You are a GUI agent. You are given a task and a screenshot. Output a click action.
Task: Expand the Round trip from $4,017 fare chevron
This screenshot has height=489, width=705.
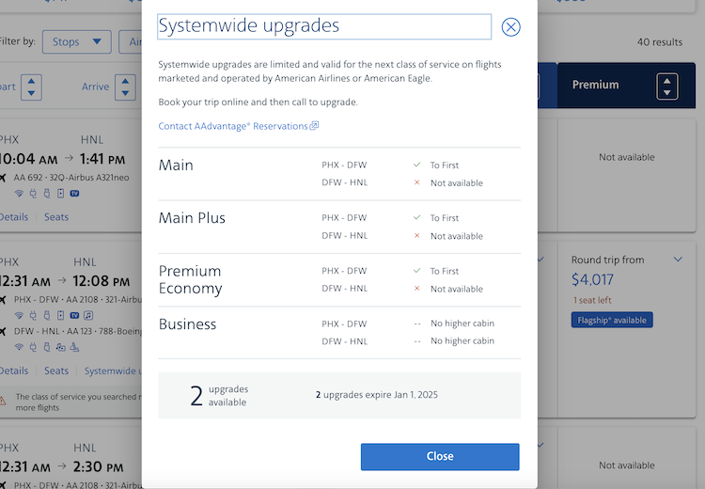click(x=678, y=260)
